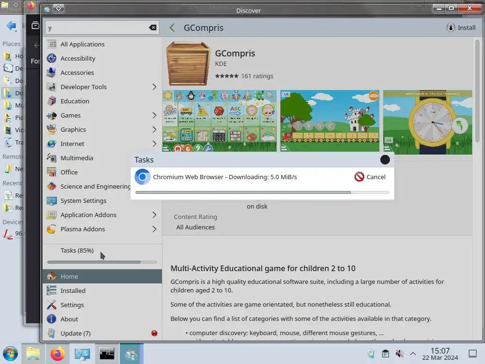The image size is (485, 364).
Task: Select the Application Addons icon
Action: (52, 215)
